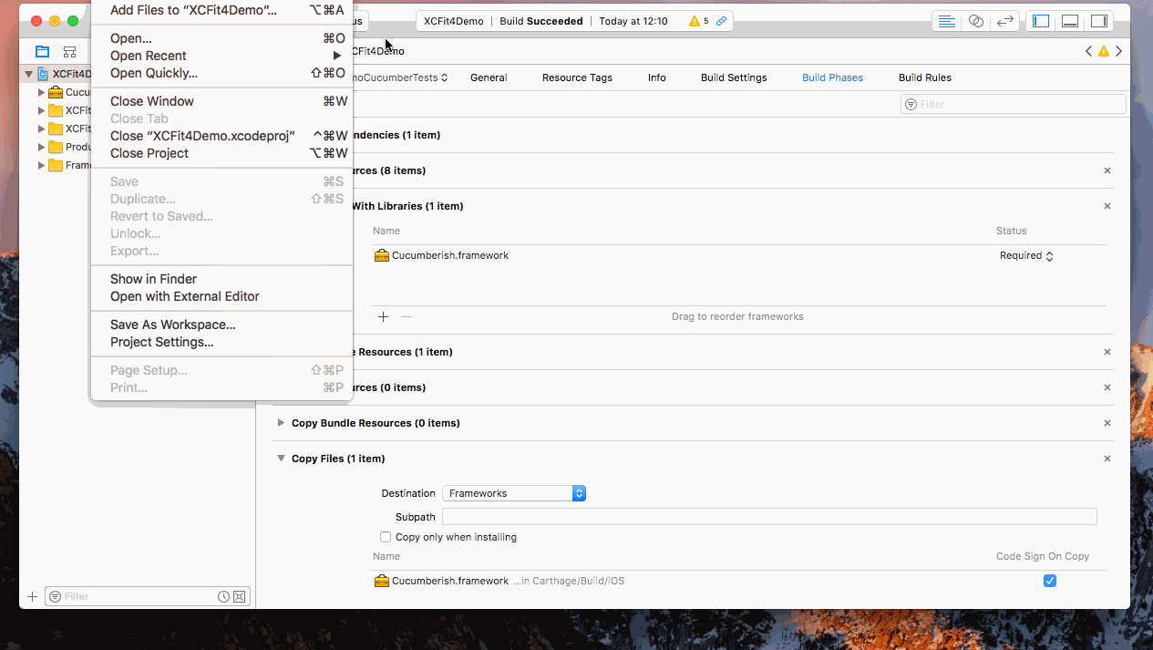Enable Copy only when installing
The image size is (1153, 650).
click(386, 537)
